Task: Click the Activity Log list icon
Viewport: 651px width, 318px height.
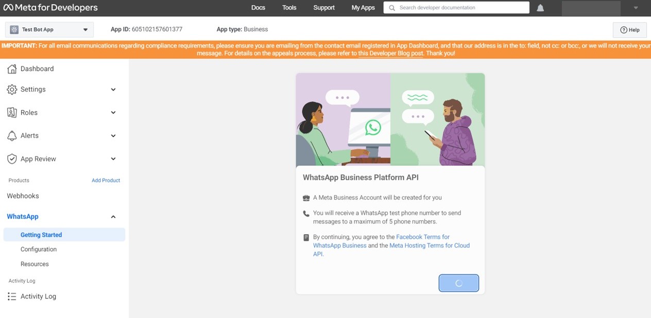Action: (x=12, y=296)
